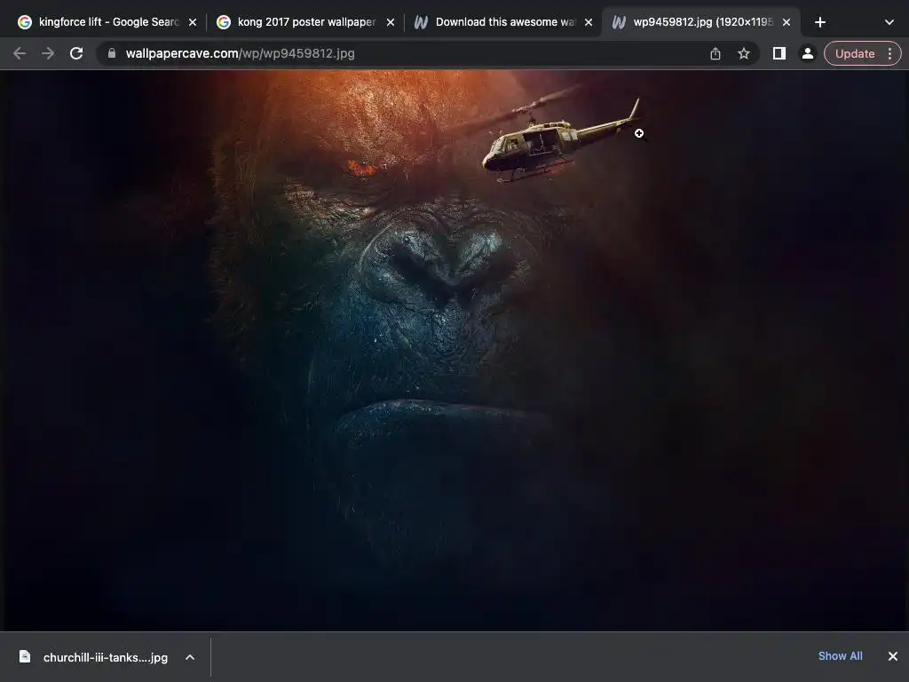Share this page via the share icon
The height and width of the screenshot is (682, 909).
click(x=715, y=53)
